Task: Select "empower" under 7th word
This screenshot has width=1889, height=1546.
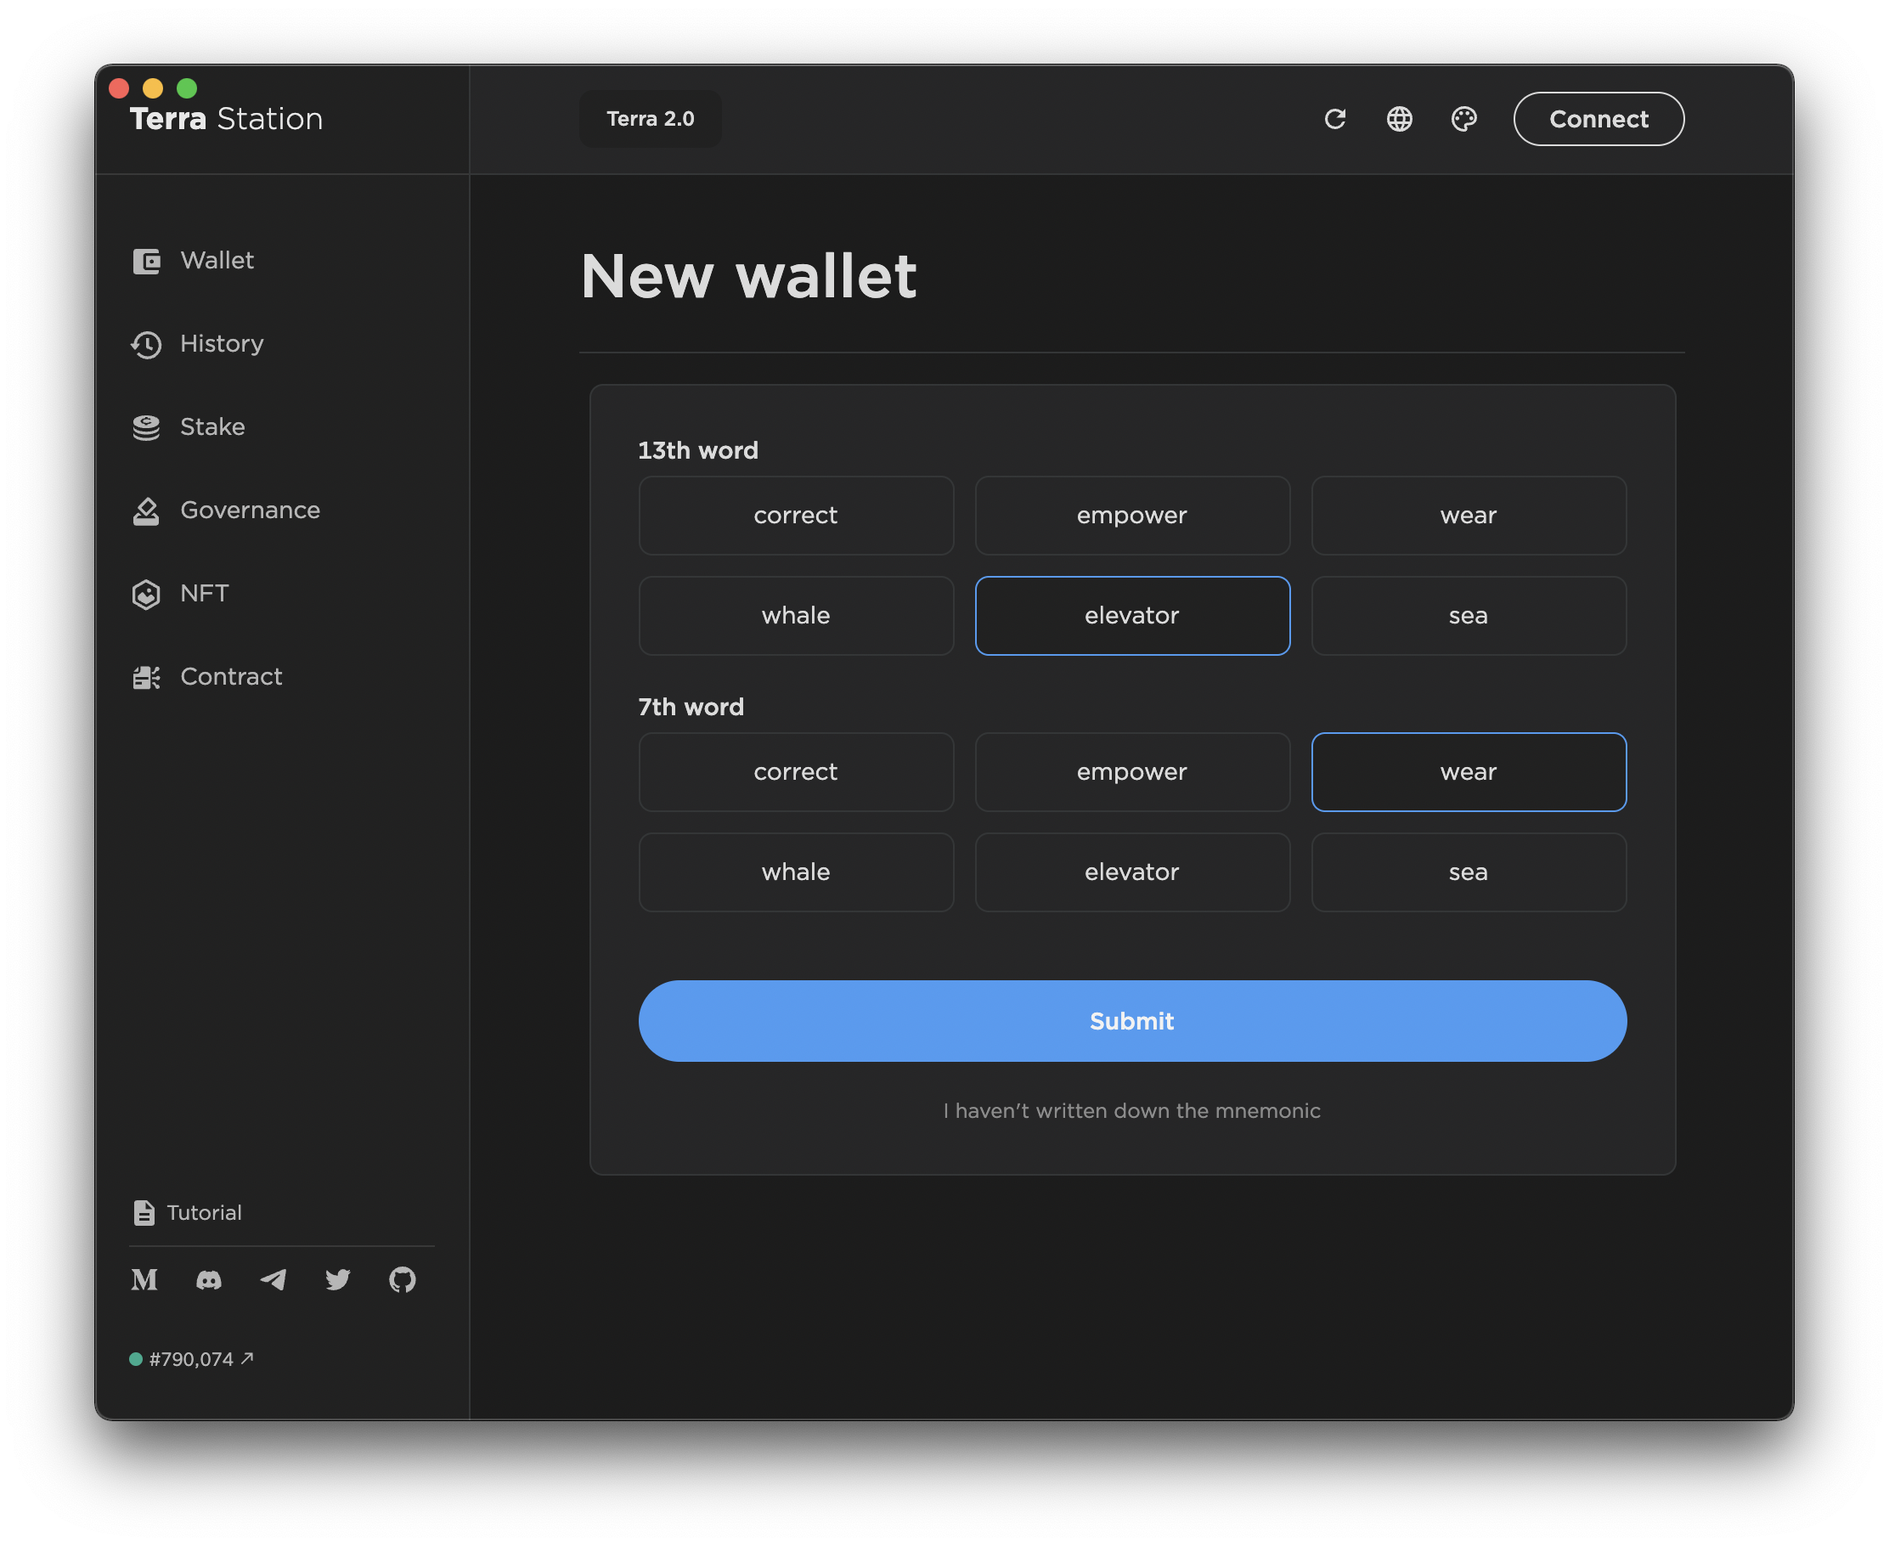Action: click(1131, 772)
